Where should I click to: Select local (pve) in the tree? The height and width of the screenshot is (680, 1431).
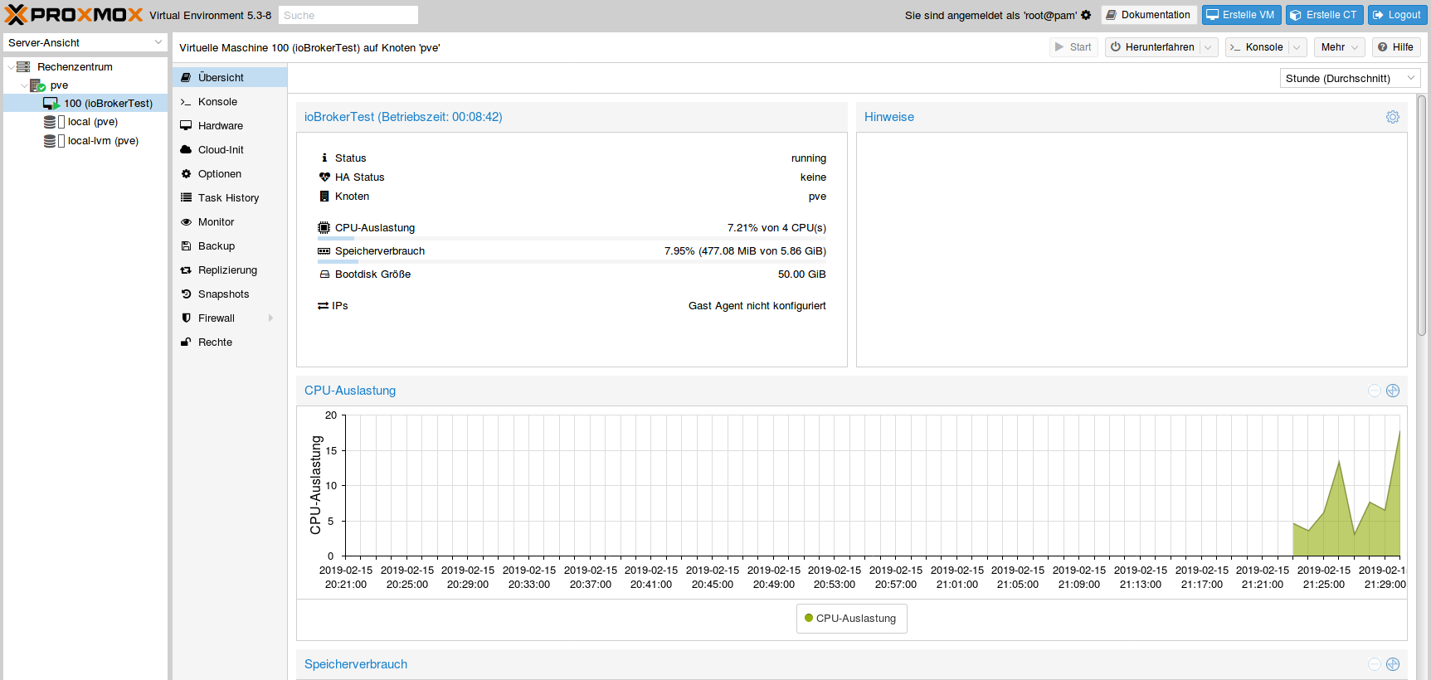85,122
